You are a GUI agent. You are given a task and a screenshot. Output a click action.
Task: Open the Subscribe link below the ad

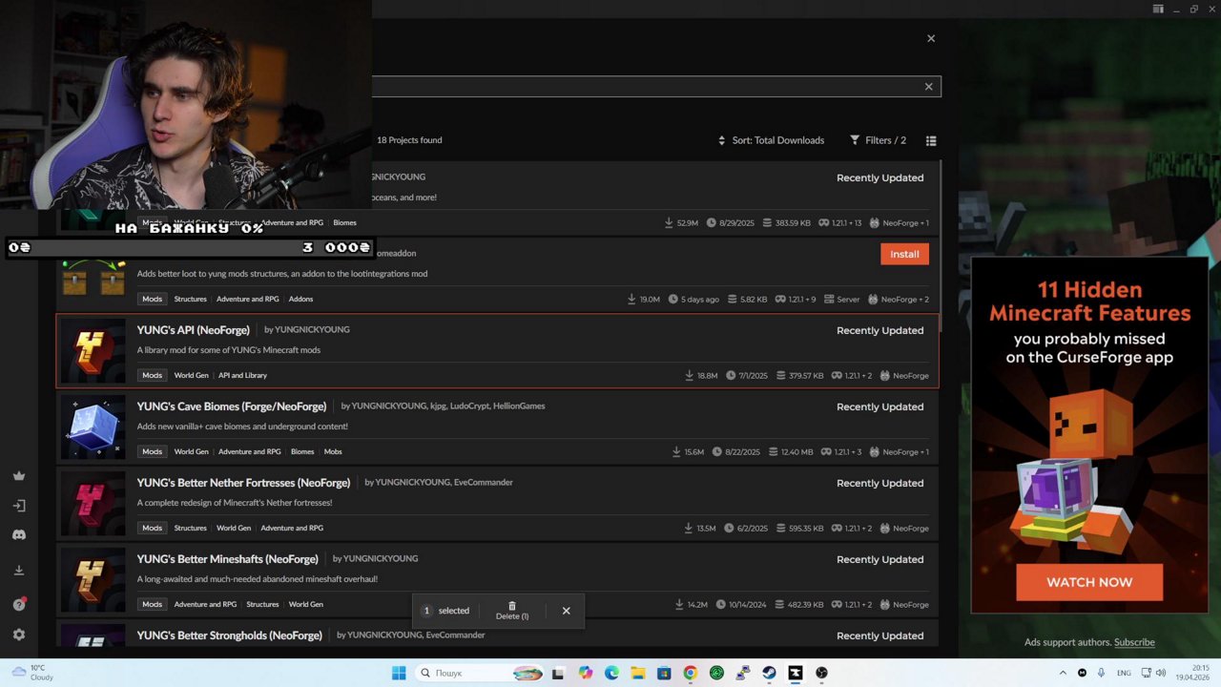[1135, 642]
